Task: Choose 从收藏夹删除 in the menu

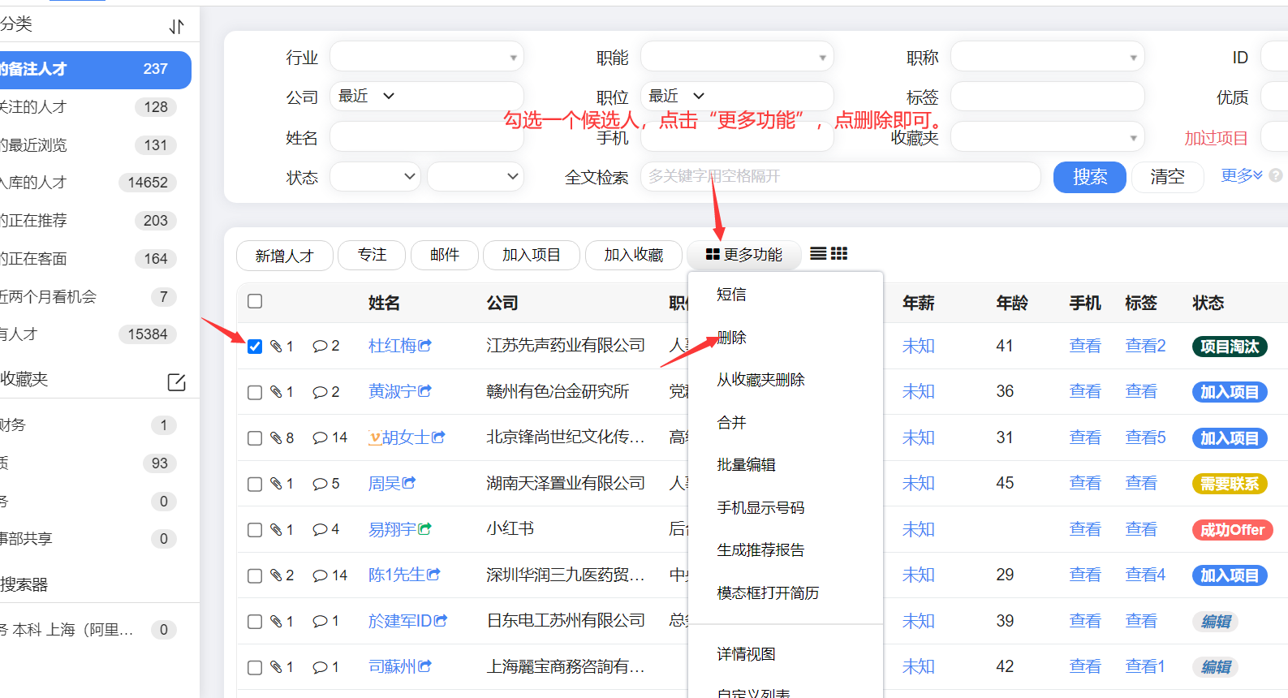Action: point(760,380)
